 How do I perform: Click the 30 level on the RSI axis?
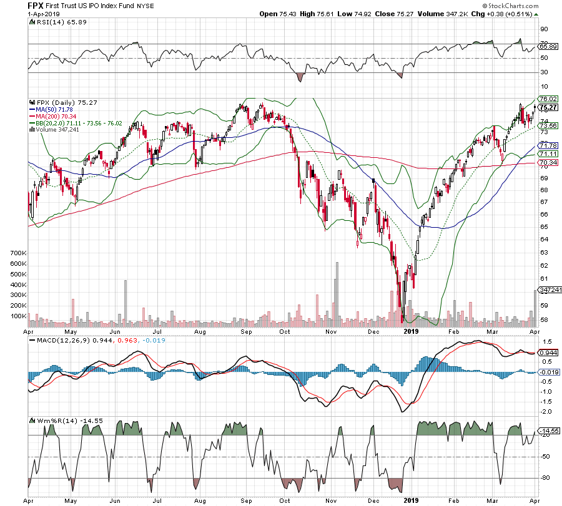tap(544, 72)
